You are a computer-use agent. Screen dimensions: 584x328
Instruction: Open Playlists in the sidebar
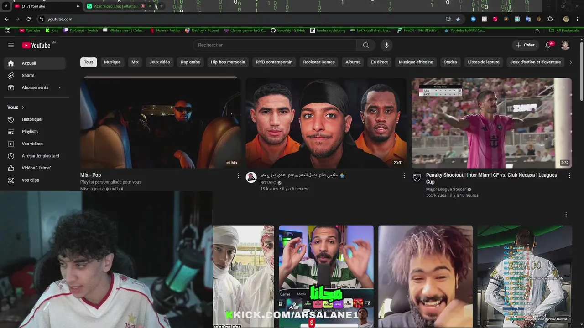pos(35,132)
